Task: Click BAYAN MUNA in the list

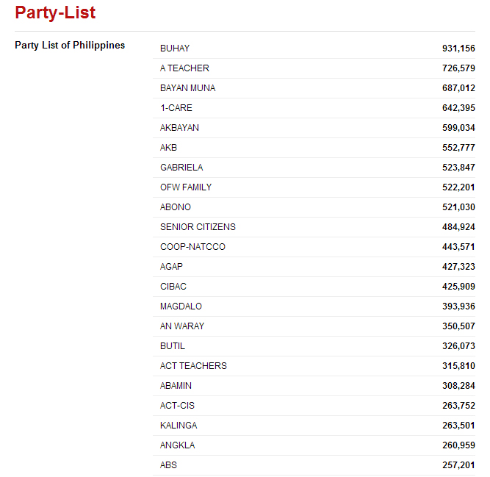Action: click(x=187, y=88)
